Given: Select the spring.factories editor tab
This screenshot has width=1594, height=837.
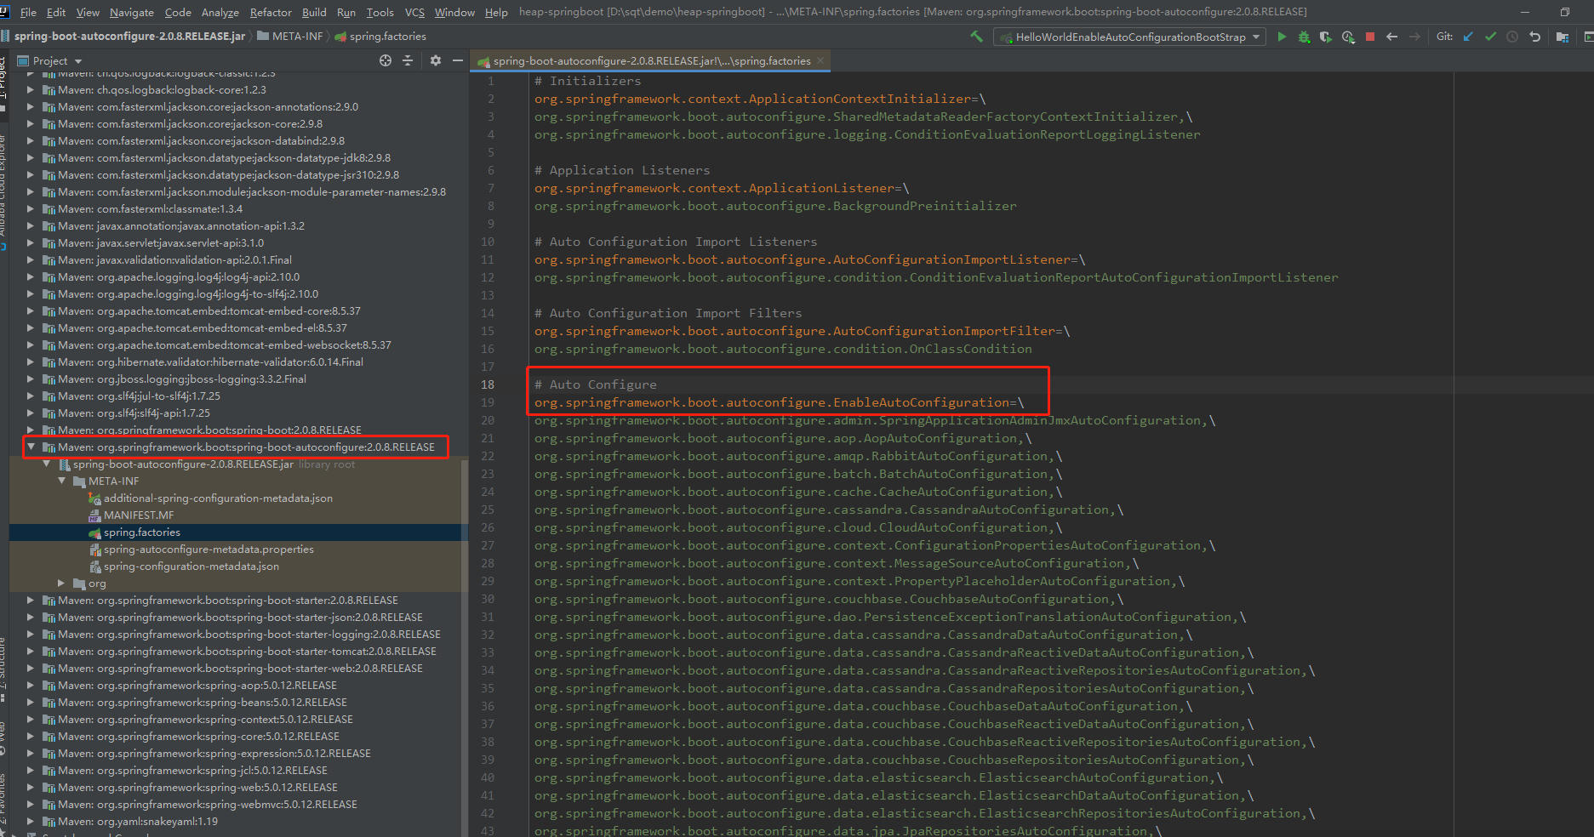Looking at the screenshot, I should pyautogui.click(x=651, y=60).
